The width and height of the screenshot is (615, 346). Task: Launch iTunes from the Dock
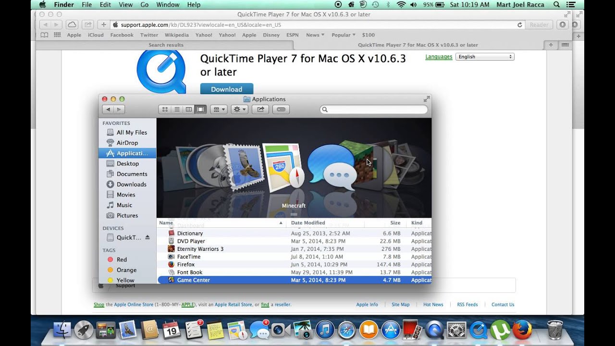325,330
